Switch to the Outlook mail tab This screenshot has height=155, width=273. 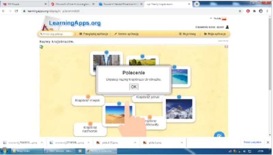pyautogui.click(x=120, y=4)
